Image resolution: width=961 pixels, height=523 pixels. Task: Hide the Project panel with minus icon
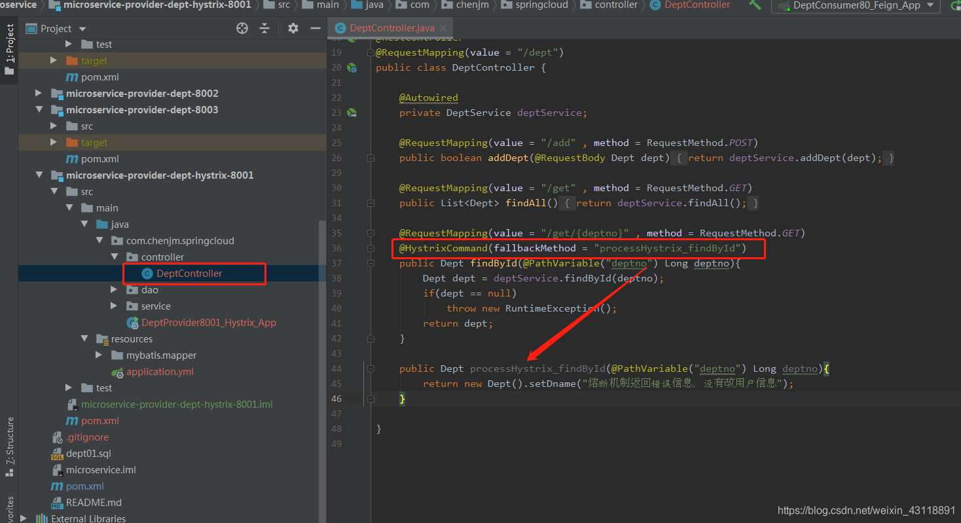pyautogui.click(x=316, y=28)
